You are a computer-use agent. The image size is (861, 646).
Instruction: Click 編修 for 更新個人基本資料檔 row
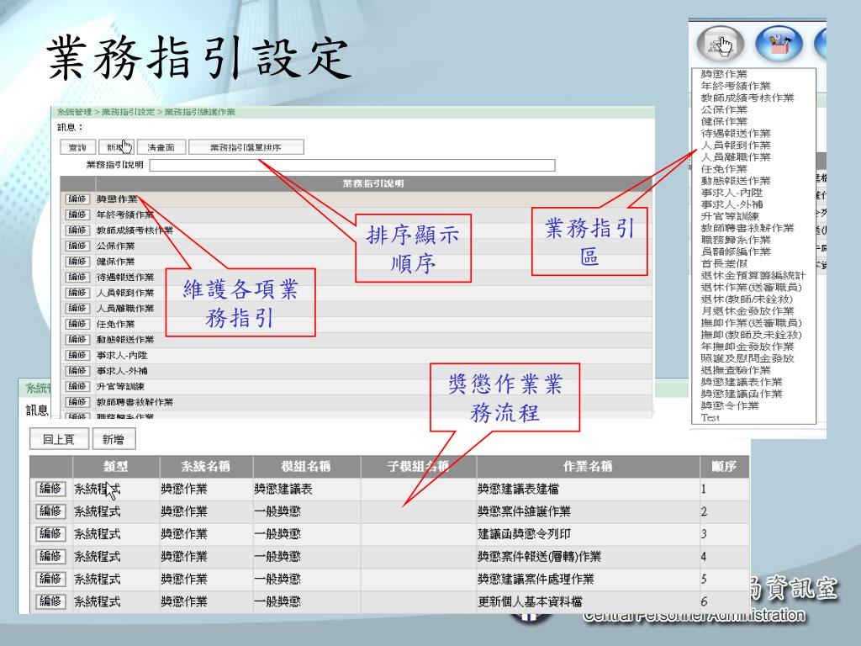tap(50, 601)
